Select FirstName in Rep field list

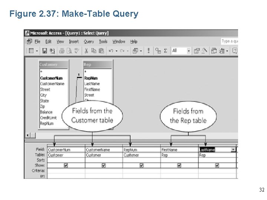[92, 90]
